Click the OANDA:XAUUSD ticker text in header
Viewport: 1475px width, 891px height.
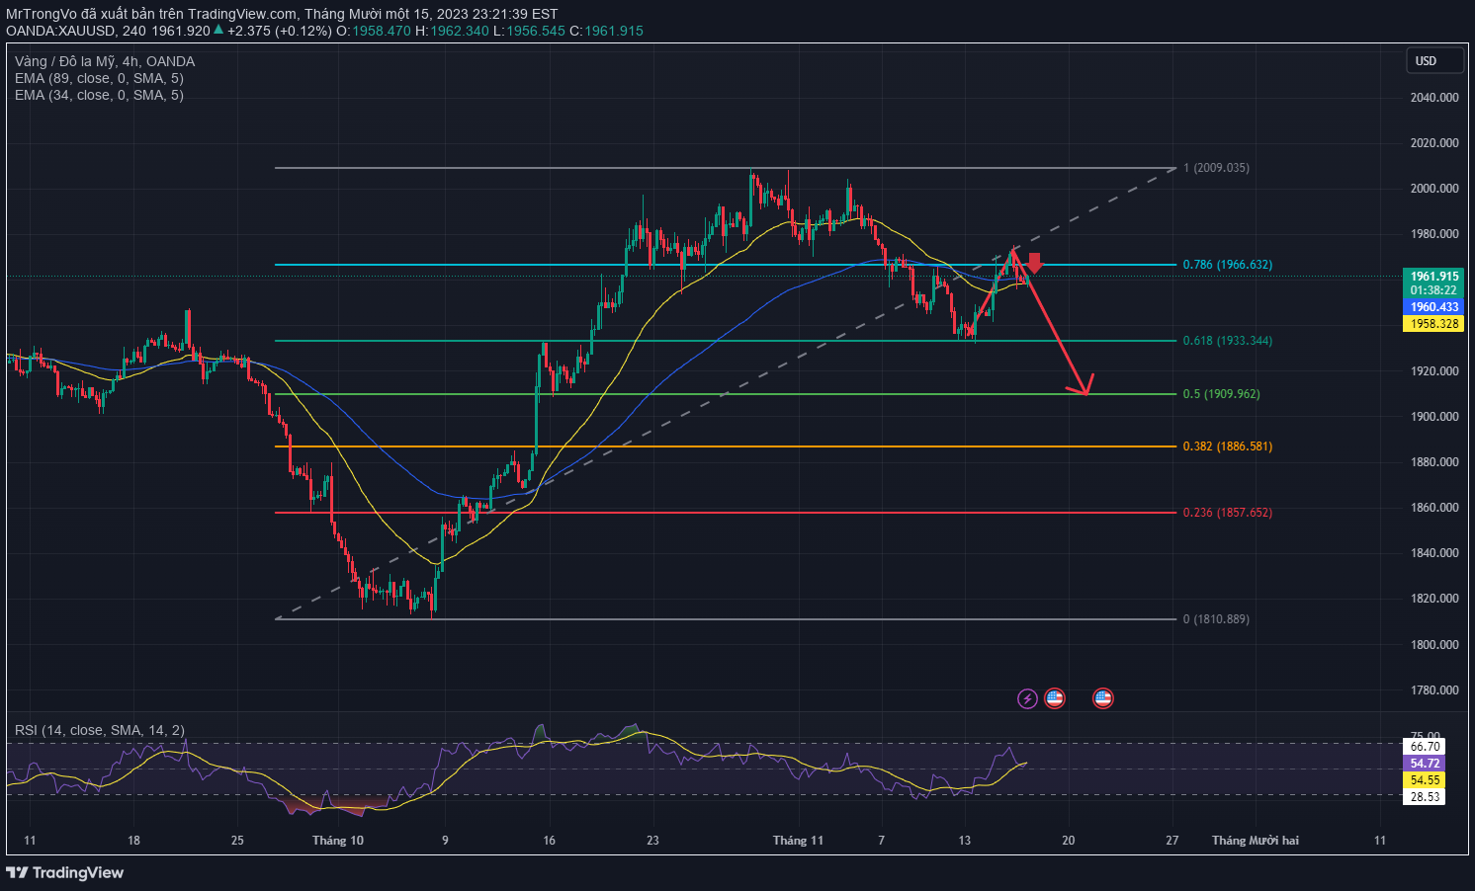[x=60, y=31]
